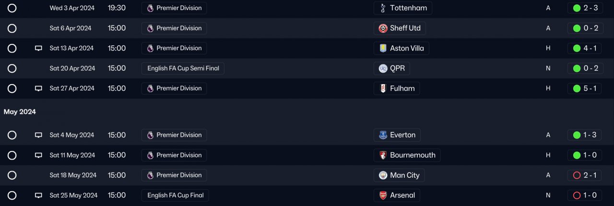Viewport: 614px width, 206px height.
Task: Select the radio circle for the QPR semi final
Action: pyautogui.click(x=12, y=68)
